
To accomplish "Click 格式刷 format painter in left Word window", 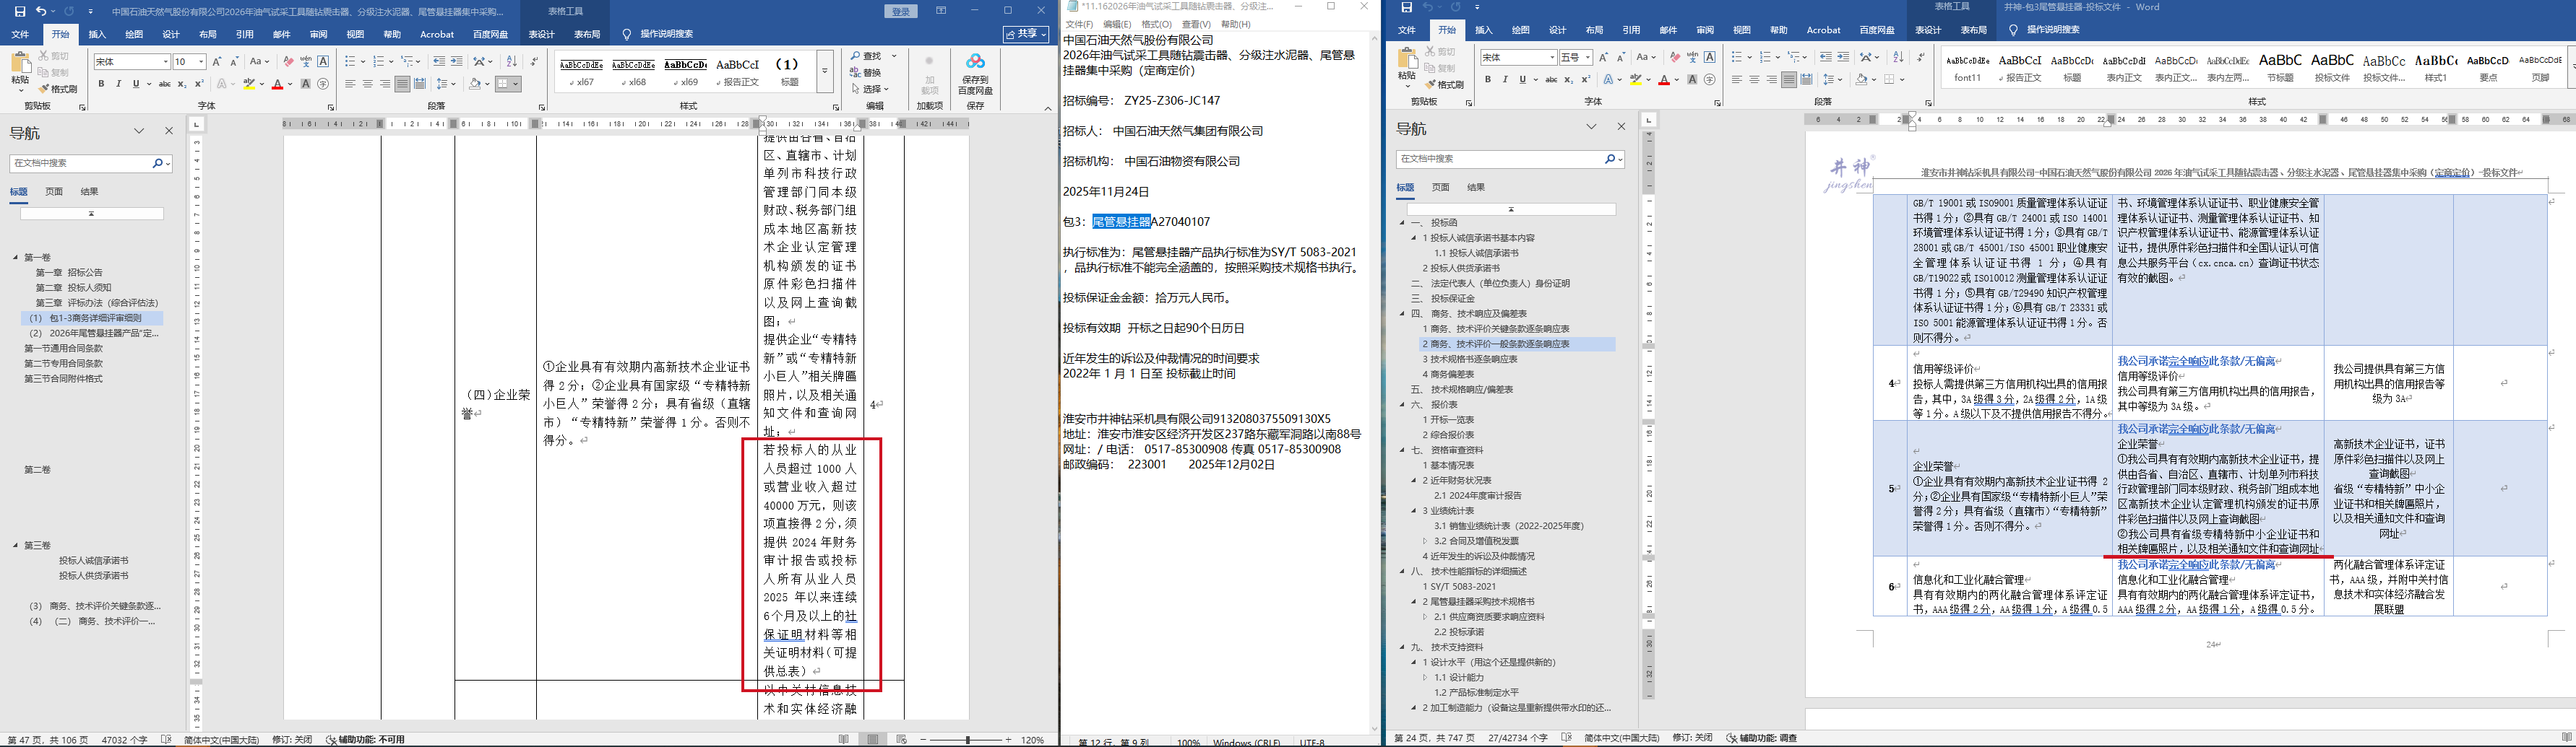I will click(59, 89).
